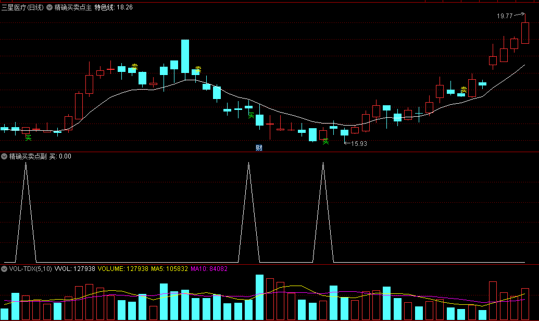
Task: Click the 卖 signal nearest the 19.77 high
Action: 463,90
